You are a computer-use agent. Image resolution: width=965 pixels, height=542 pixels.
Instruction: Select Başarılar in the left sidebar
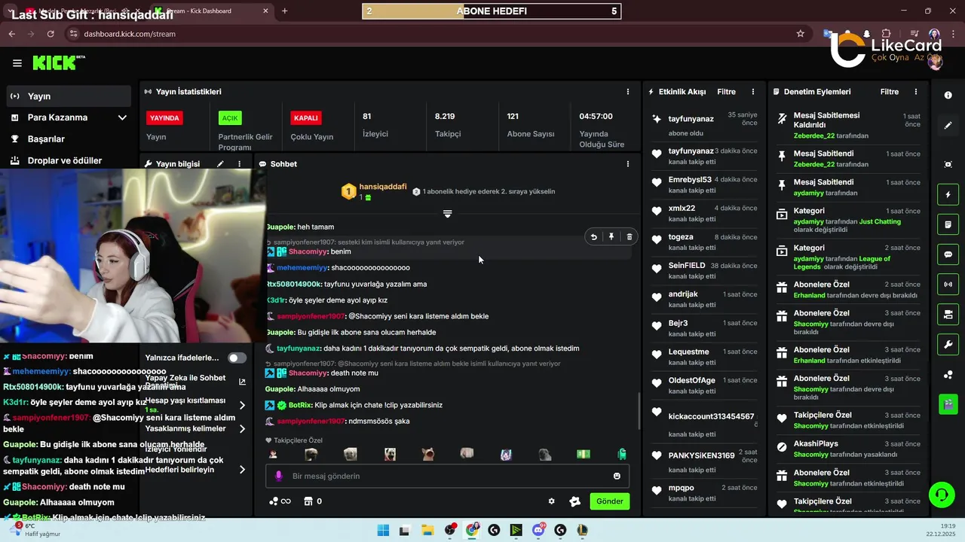click(69, 139)
